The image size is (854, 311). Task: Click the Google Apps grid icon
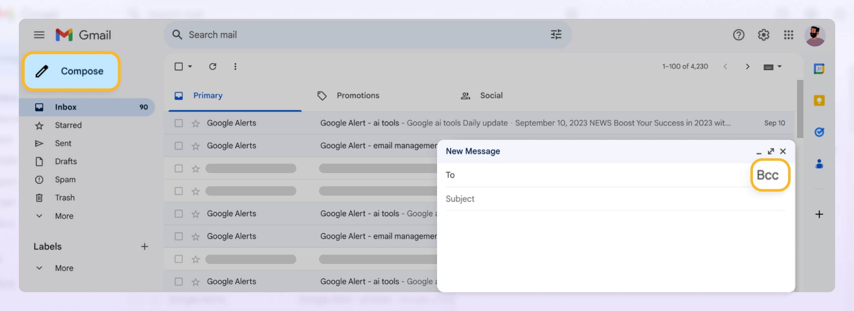click(789, 35)
